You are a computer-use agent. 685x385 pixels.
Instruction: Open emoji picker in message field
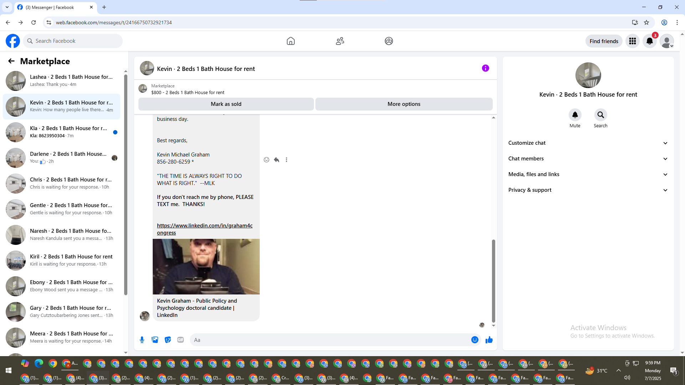click(475, 340)
